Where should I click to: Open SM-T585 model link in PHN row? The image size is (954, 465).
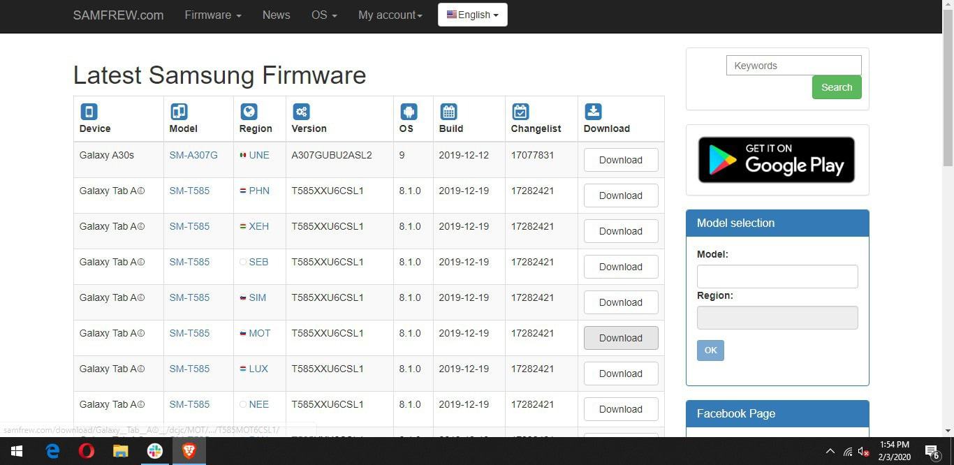tap(189, 191)
